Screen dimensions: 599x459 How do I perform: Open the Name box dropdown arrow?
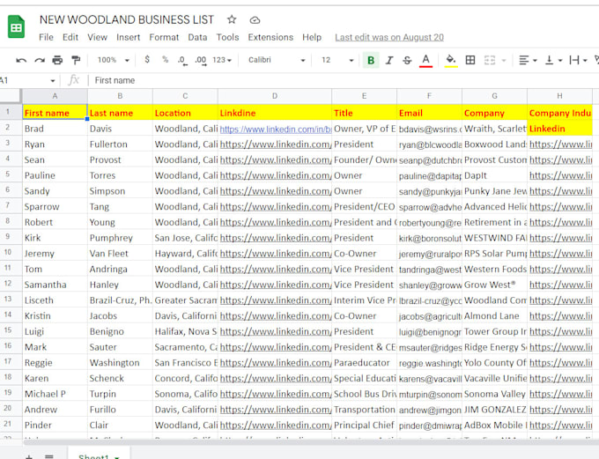coord(53,81)
